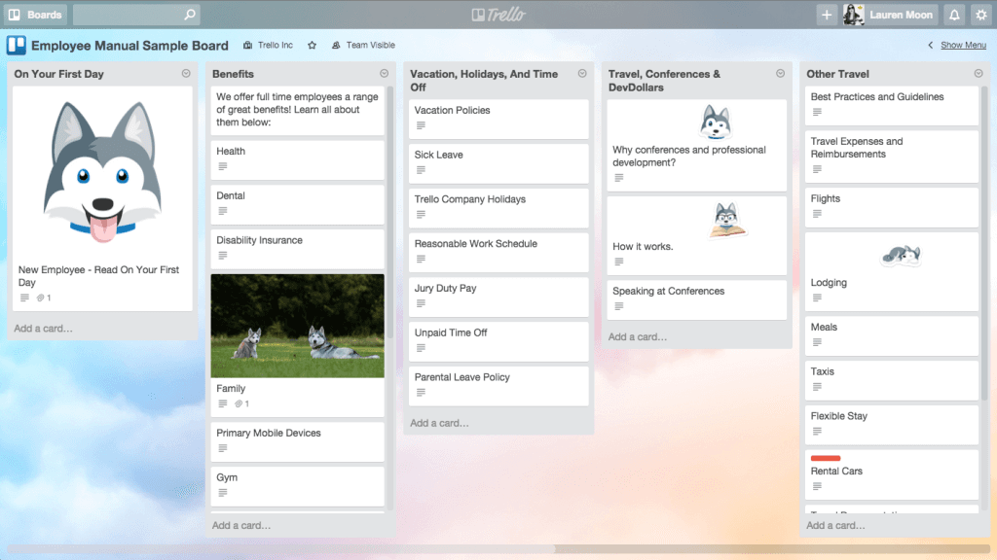Screen dimensions: 997x560
Task: Click the red label on the Rental Cars card
Action: [825, 457]
